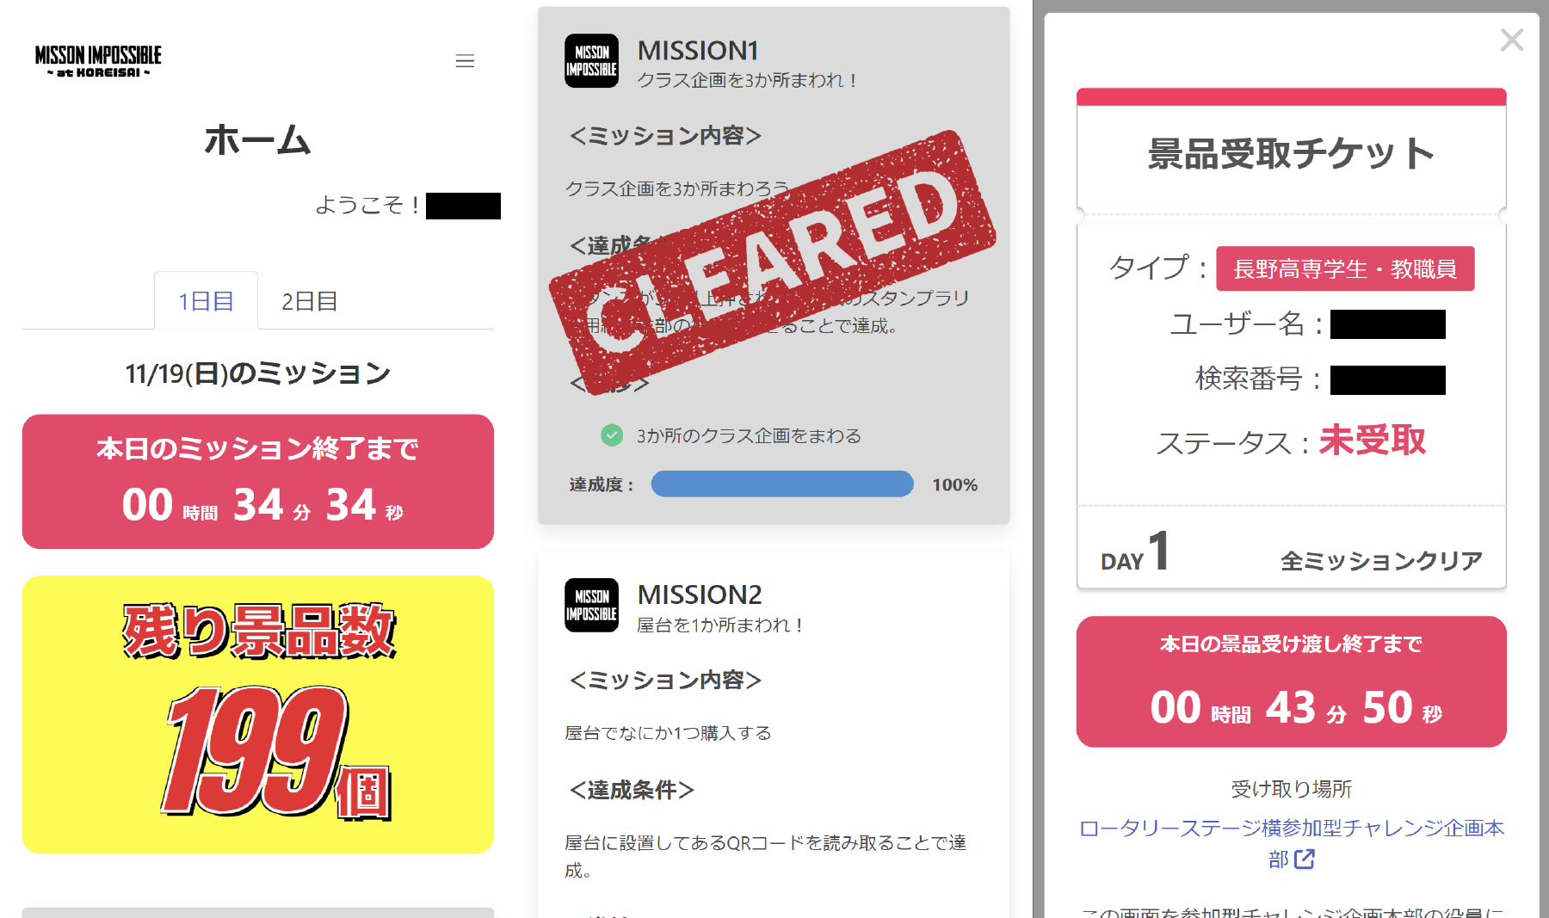
Task: Click the red CLEARED stamp
Action: tap(772, 262)
